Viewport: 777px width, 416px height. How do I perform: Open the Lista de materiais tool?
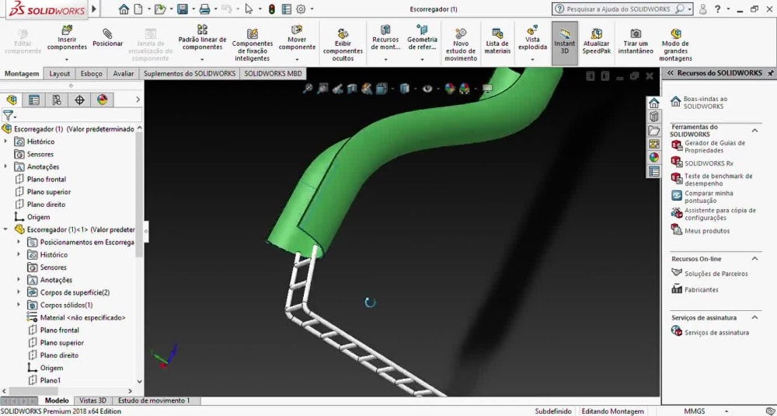pos(497,41)
